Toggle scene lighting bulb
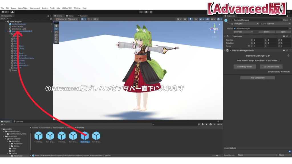The width and height of the screenshot is (292, 164). (190, 19)
